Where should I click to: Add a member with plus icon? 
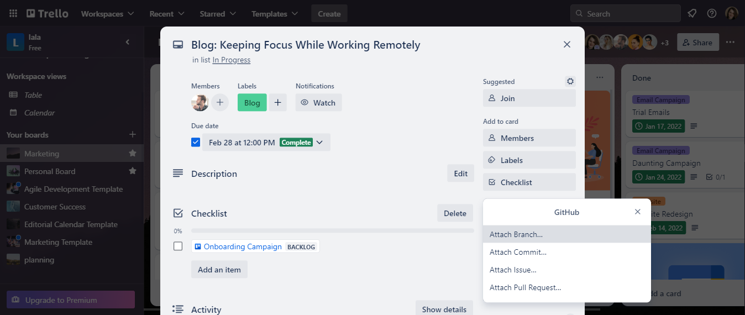point(220,102)
